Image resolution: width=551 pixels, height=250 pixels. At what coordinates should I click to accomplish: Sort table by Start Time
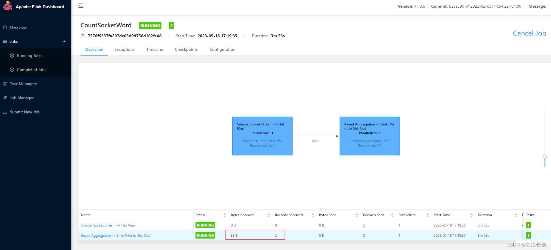472,215
